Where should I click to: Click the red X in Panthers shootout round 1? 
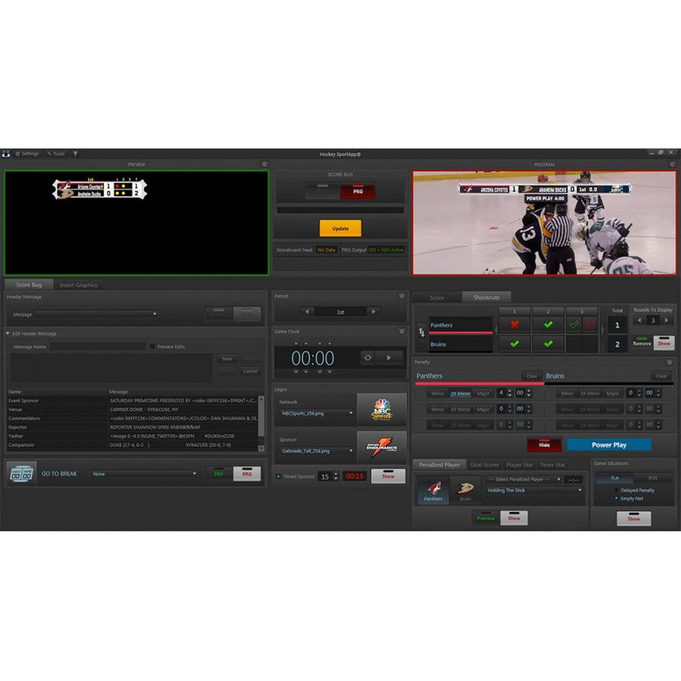pos(514,325)
